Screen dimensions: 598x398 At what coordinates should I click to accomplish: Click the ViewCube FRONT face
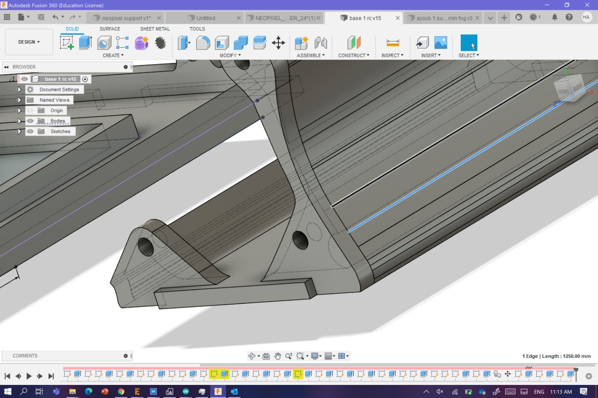(x=564, y=91)
